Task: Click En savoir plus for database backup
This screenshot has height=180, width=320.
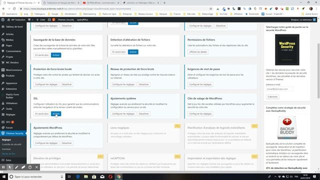Action: click(x=42, y=55)
